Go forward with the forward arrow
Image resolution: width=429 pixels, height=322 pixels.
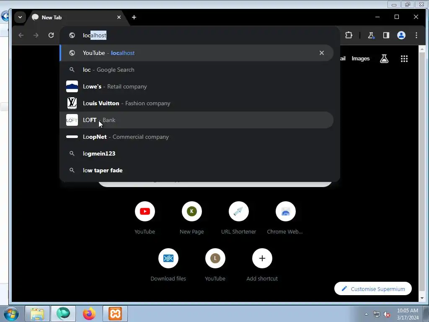36,35
